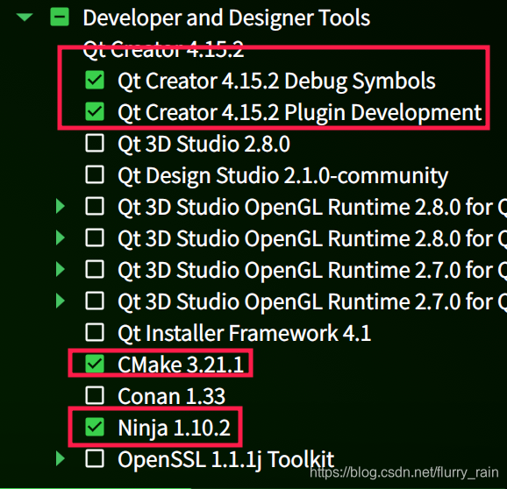Check the Conan 1.33 checkbox
The width and height of the screenshot is (507, 489).
click(95, 395)
